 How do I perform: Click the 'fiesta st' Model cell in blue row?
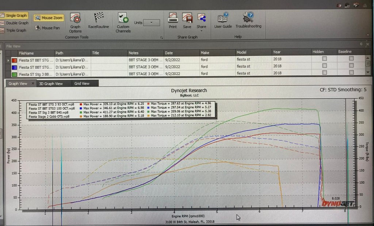tap(253, 66)
